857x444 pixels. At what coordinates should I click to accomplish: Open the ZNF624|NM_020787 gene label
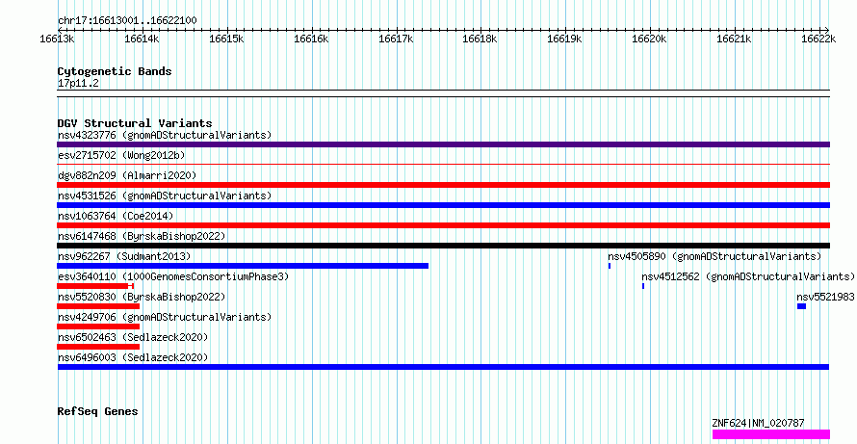point(758,423)
